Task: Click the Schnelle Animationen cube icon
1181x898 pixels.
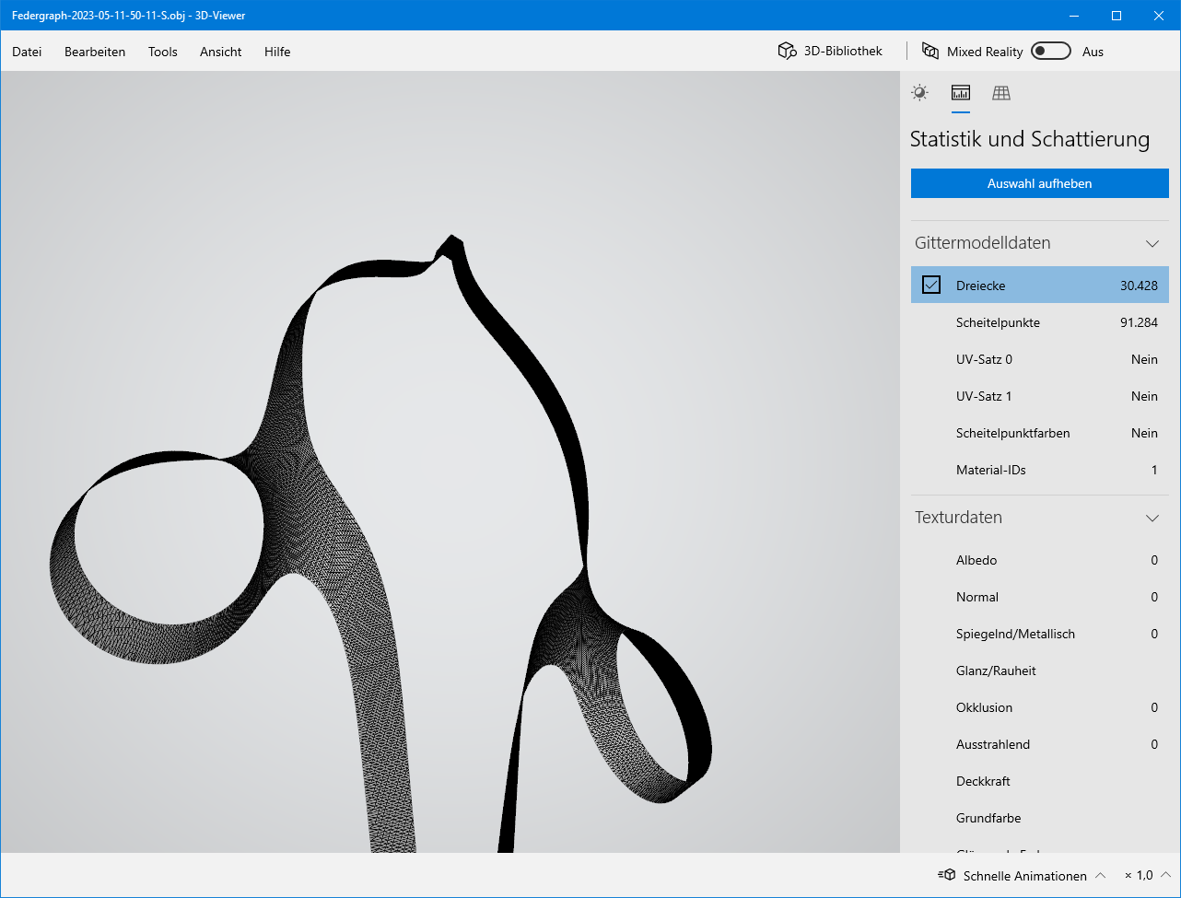Action: pyautogui.click(x=946, y=875)
